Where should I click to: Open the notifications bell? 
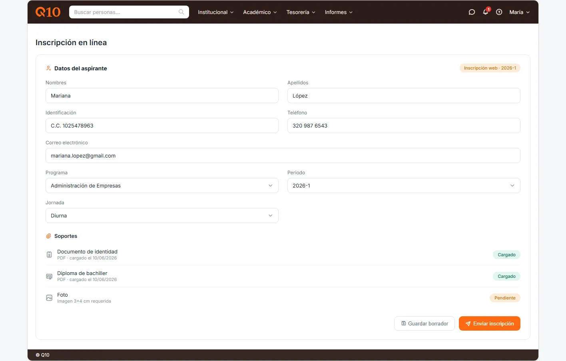pos(486,12)
